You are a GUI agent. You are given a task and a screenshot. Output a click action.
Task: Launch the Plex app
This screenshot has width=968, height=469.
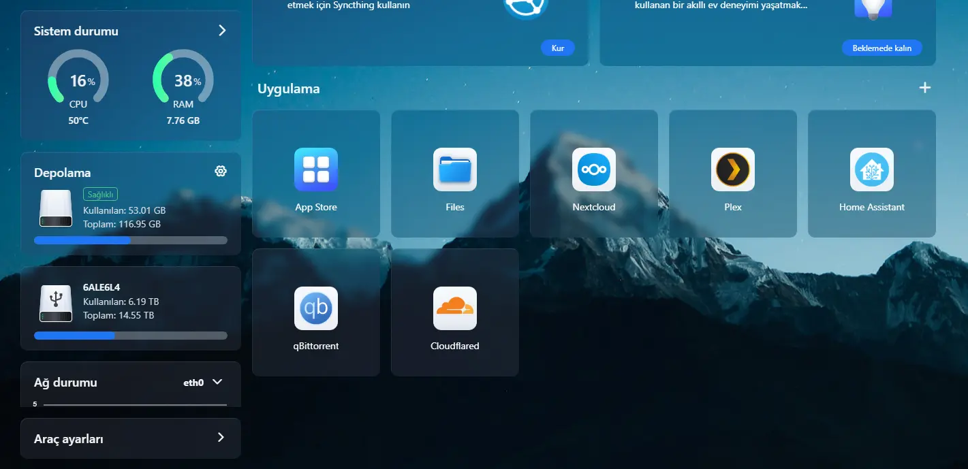733,174
